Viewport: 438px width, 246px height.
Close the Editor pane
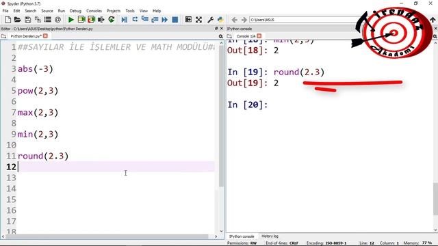pyautogui.click(x=222, y=29)
